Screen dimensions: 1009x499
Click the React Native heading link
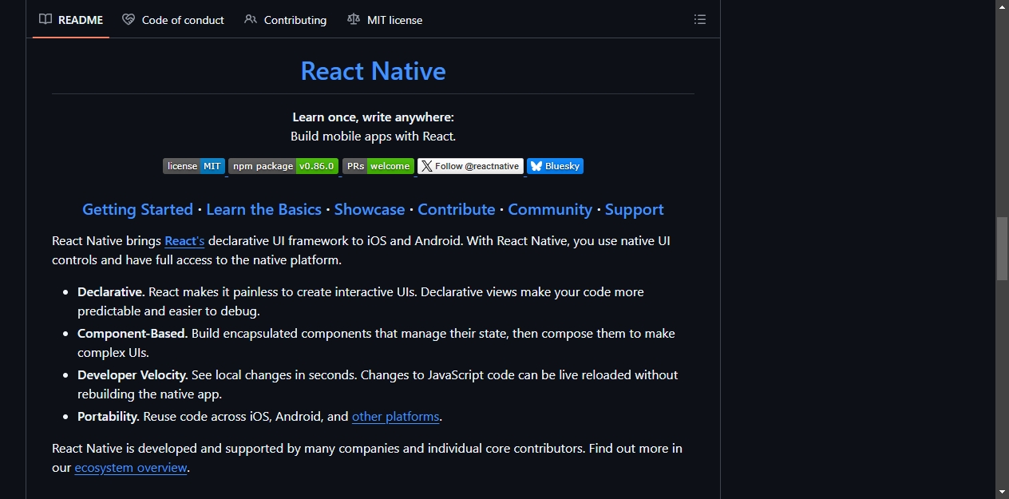[373, 71]
